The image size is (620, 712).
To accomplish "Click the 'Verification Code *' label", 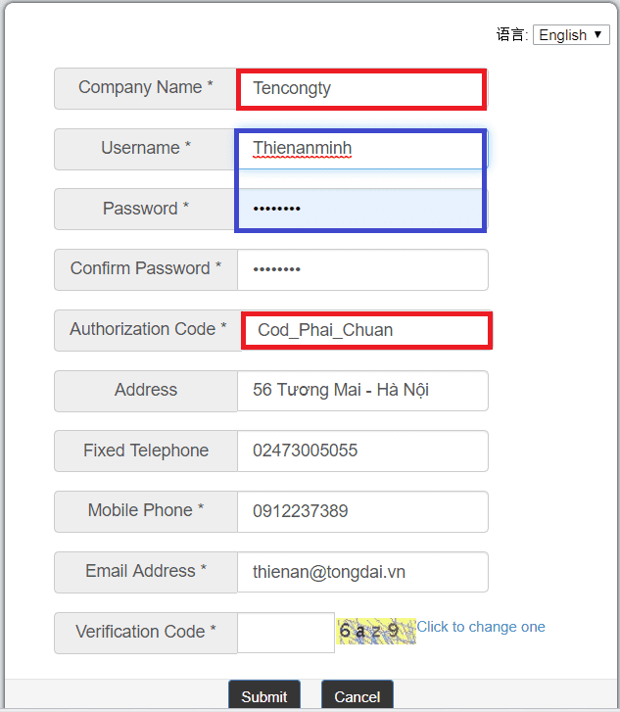I will (x=146, y=633).
